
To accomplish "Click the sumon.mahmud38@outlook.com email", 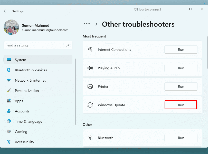I will (x=45, y=30).
